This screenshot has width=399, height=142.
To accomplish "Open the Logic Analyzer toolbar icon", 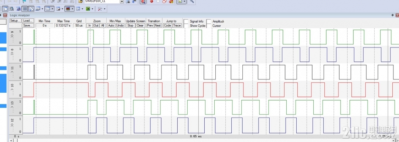I will (68, 9).
